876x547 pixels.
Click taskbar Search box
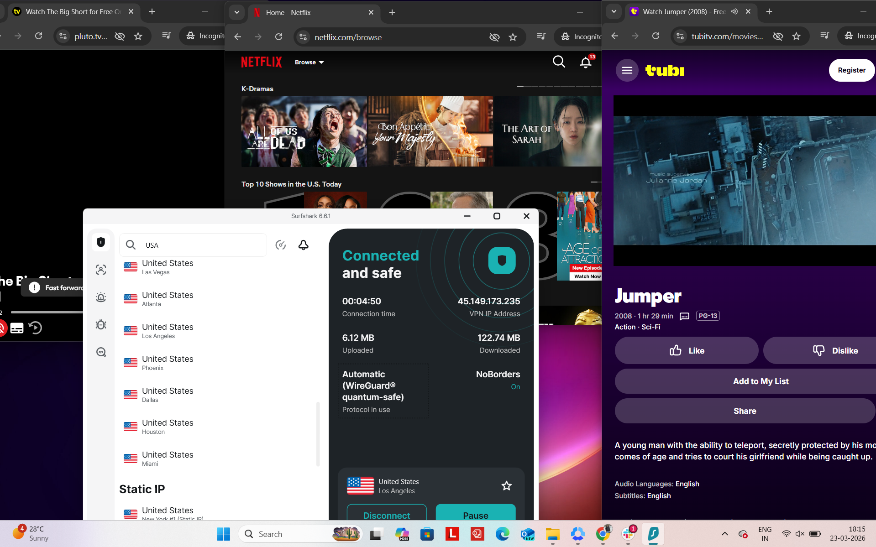tap(300, 534)
